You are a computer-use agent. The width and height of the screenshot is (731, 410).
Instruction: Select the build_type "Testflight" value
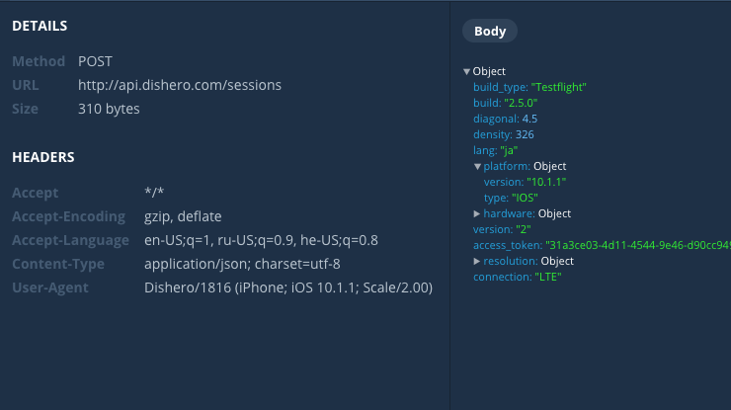click(x=559, y=87)
